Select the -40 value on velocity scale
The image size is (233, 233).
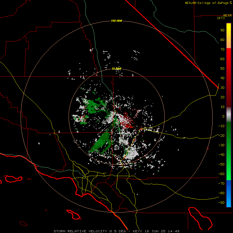pos(221,155)
